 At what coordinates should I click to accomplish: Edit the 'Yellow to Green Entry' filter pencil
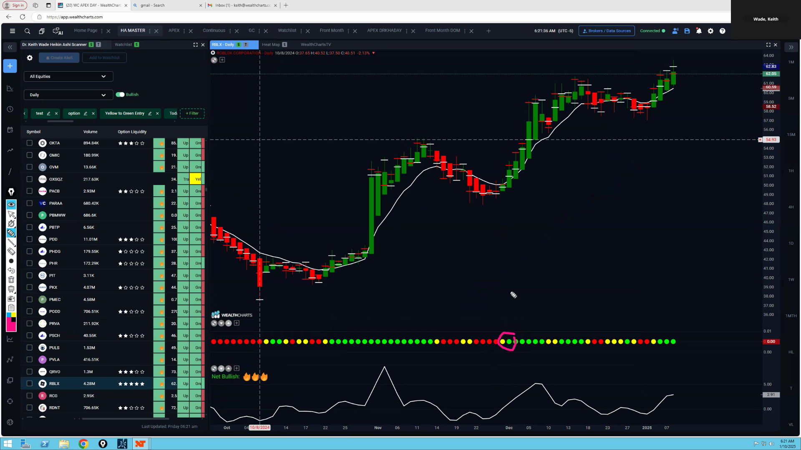(x=150, y=113)
